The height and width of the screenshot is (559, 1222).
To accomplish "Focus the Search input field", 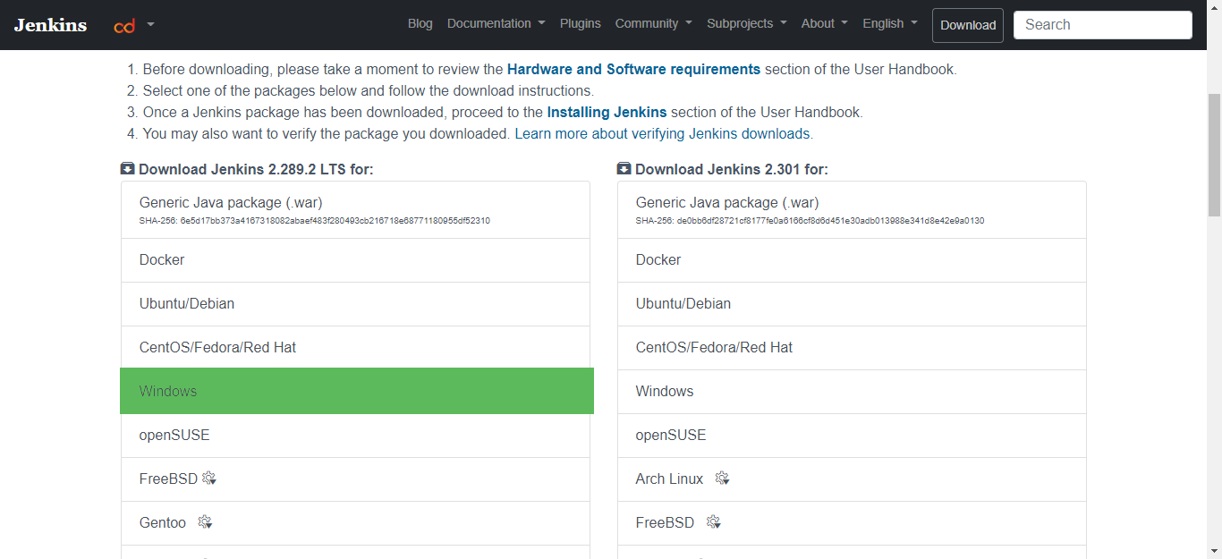I will [x=1103, y=25].
